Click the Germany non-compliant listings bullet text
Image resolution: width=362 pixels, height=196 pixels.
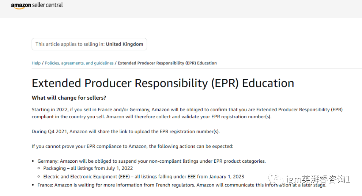[x=151, y=161]
